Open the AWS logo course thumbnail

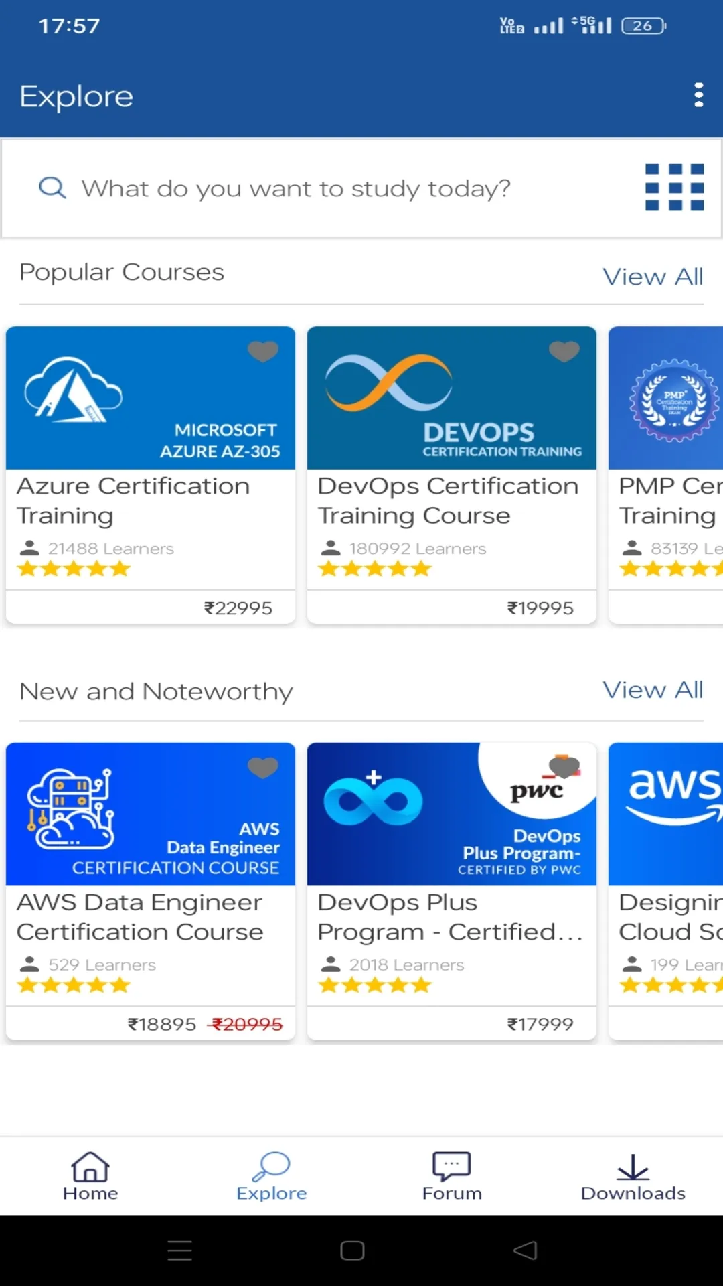point(666,814)
